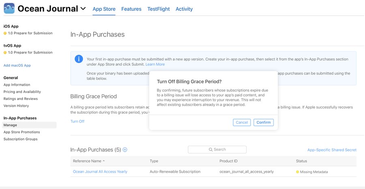Open the Features tab
Viewport: 365px width, 189px height.
131,9
